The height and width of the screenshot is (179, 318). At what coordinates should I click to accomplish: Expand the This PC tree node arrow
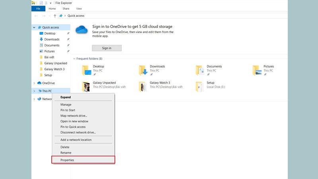(x=34, y=91)
